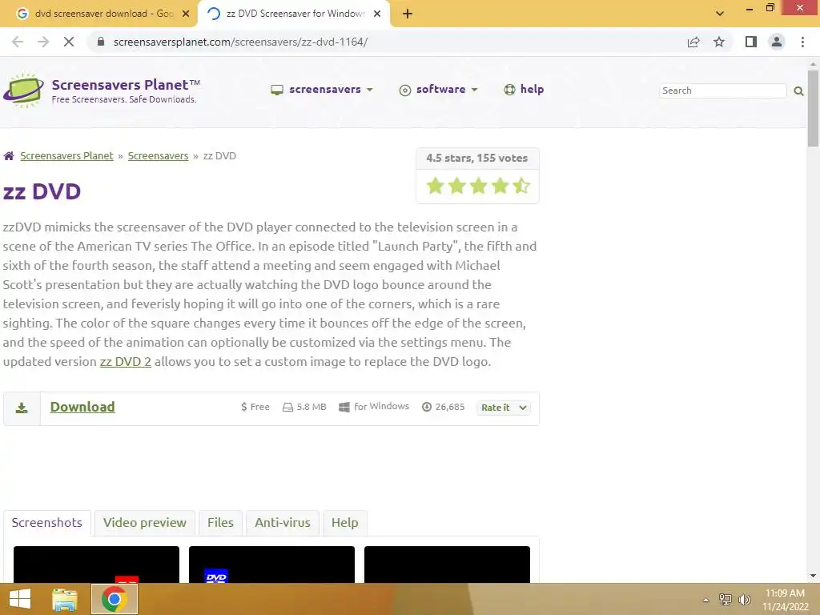
Task: Go back to the previous page
Action: click(x=18, y=42)
